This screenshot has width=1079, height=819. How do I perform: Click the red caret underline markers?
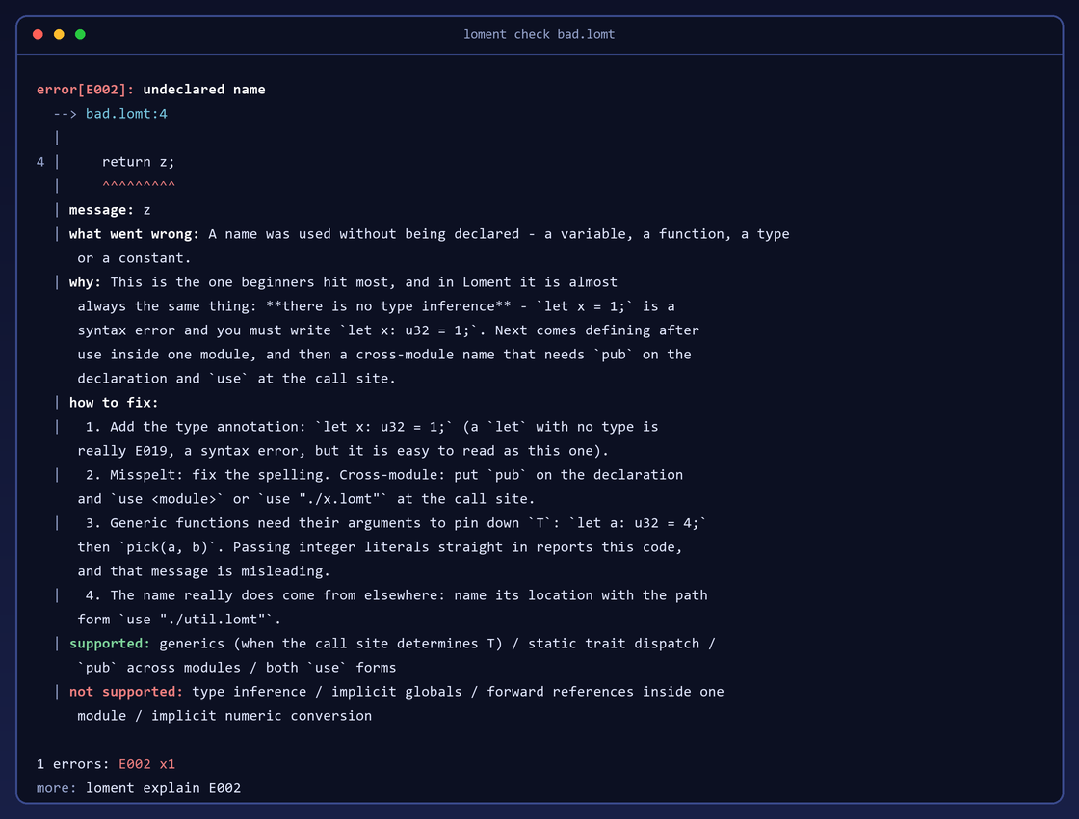pyautogui.click(x=139, y=184)
